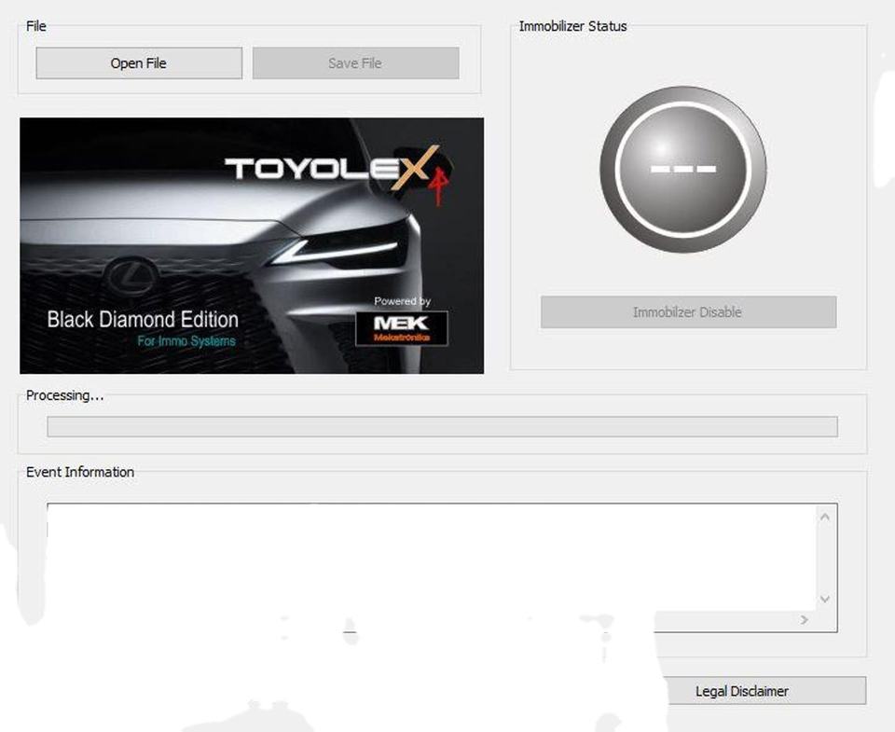895x732 pixels.
Task: Click the event log scroll down arrow
Action: tap(825, 599)
